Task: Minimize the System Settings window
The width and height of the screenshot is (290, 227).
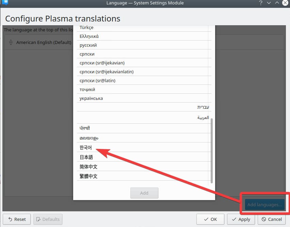Action: [269, 3]
